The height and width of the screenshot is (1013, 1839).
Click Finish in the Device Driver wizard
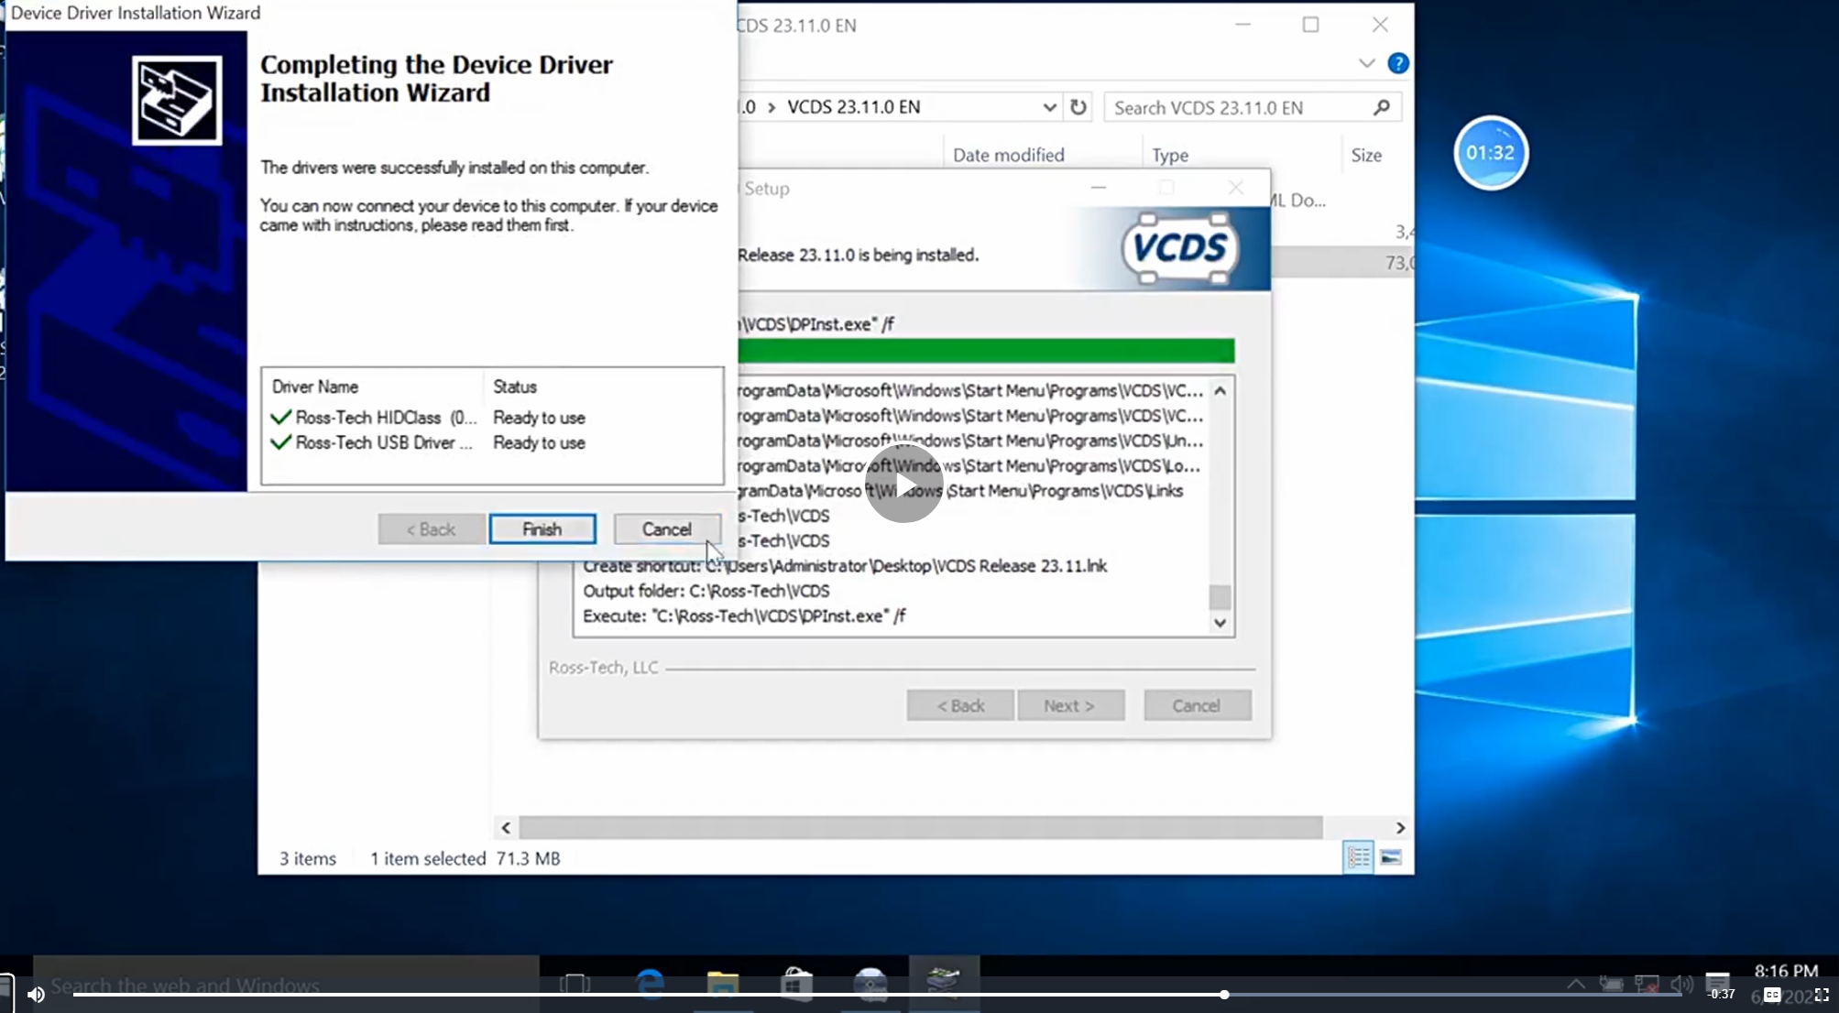tap(542, 529)
